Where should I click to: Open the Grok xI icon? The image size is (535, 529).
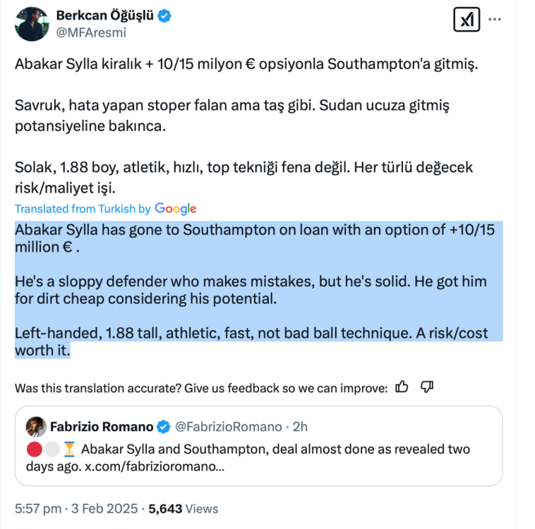click(x=464, y=20)
